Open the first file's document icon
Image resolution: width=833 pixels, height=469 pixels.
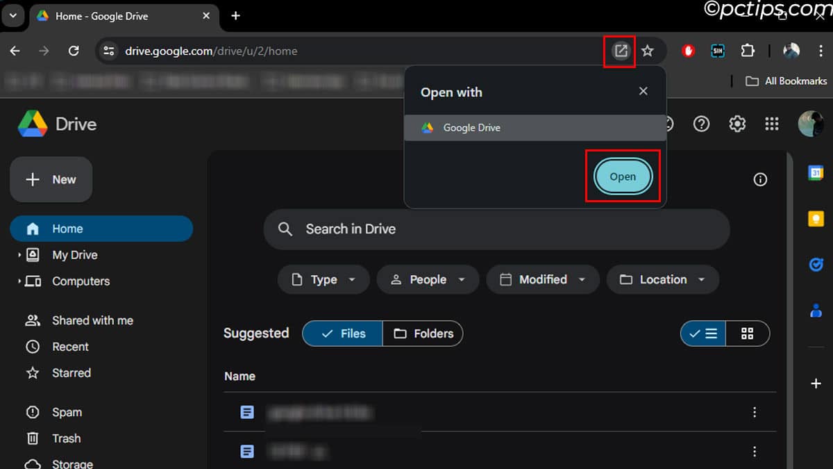(x=247, y=413)
